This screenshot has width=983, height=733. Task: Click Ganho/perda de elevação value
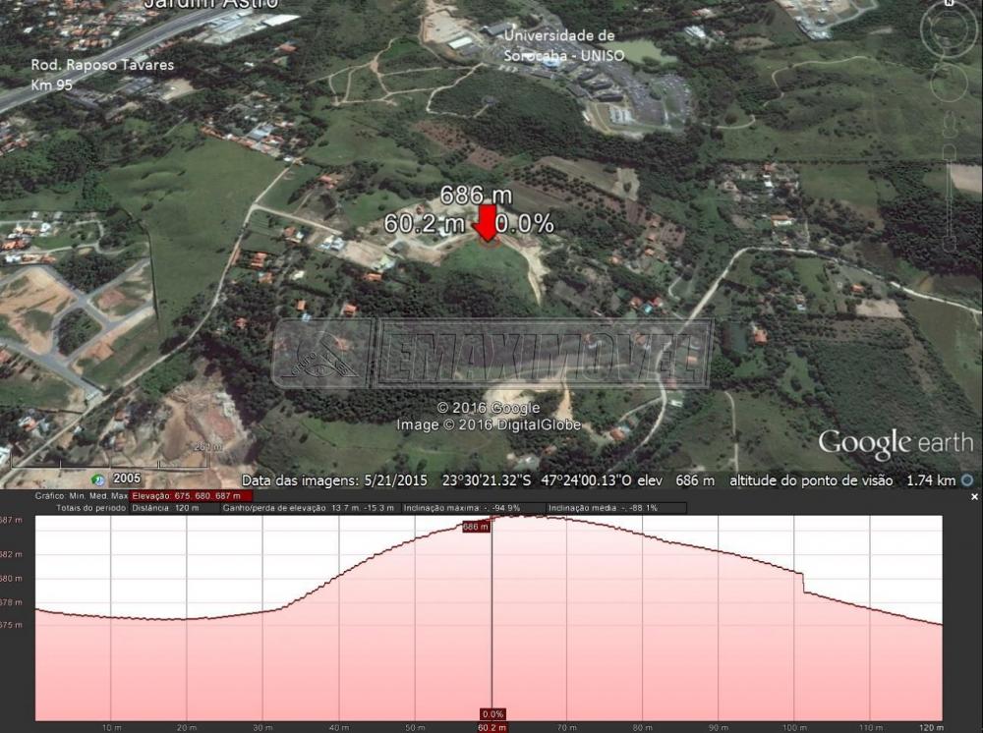[x=310, y=508]
